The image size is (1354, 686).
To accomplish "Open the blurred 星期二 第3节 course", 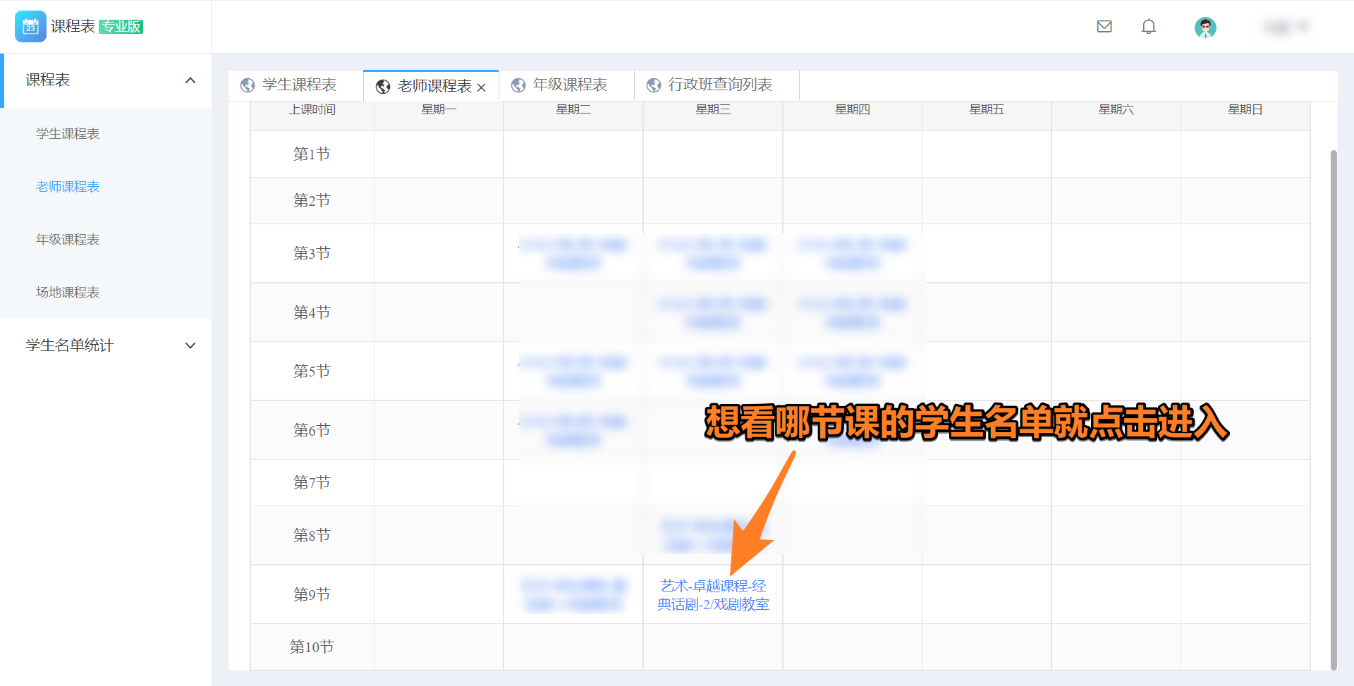I will pos(573,254).
